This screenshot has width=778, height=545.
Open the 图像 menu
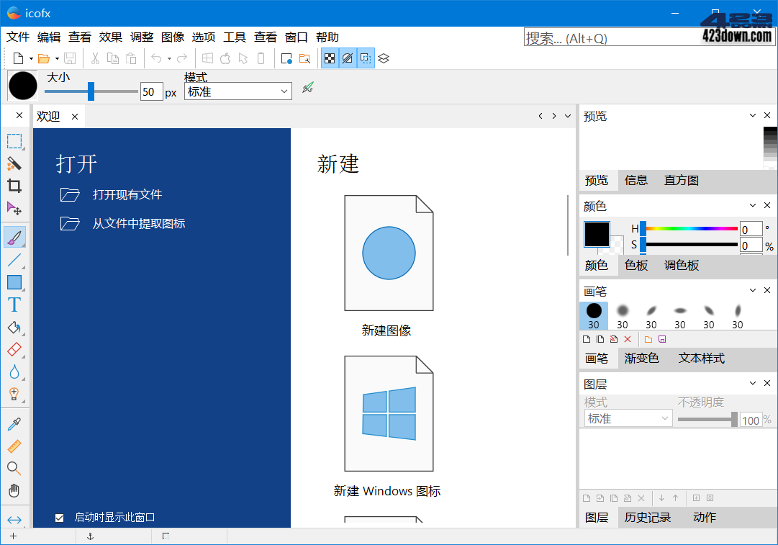pos(173,37)
